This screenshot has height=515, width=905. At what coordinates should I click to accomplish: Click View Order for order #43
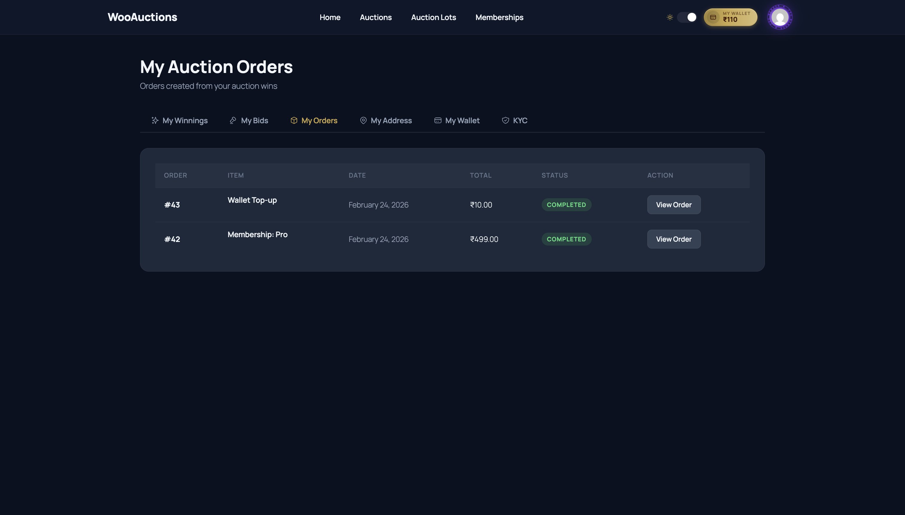coord(674,205)
